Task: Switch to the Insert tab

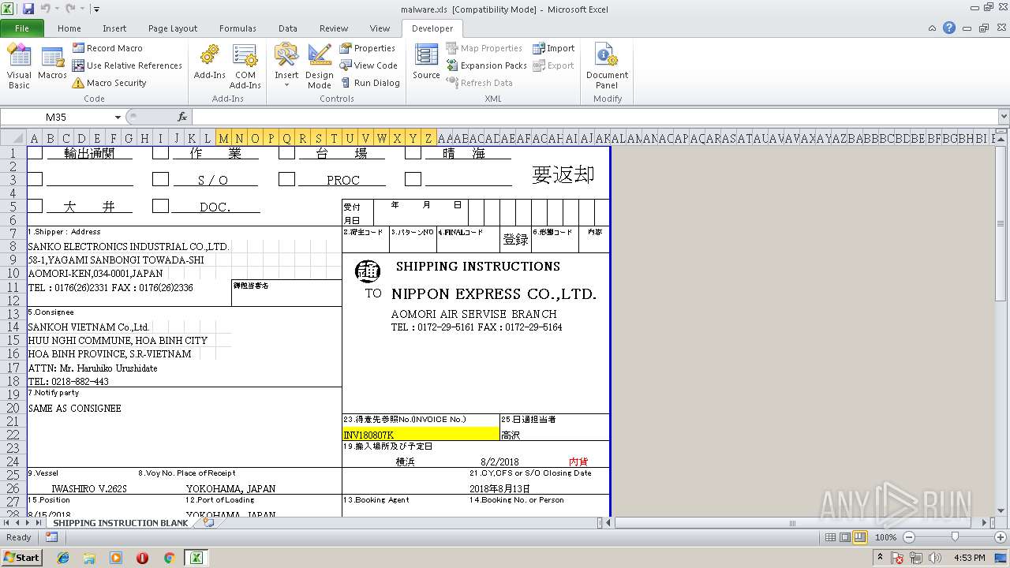Action: (x=114, y=28)
